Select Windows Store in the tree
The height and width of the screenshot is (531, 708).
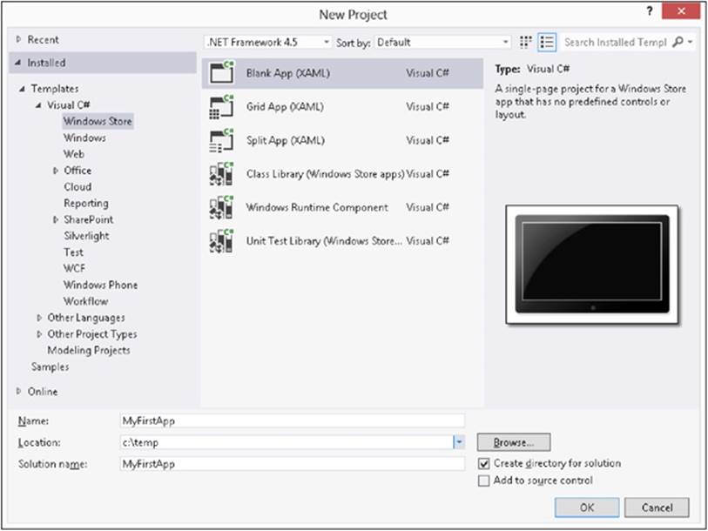(98, 121)
